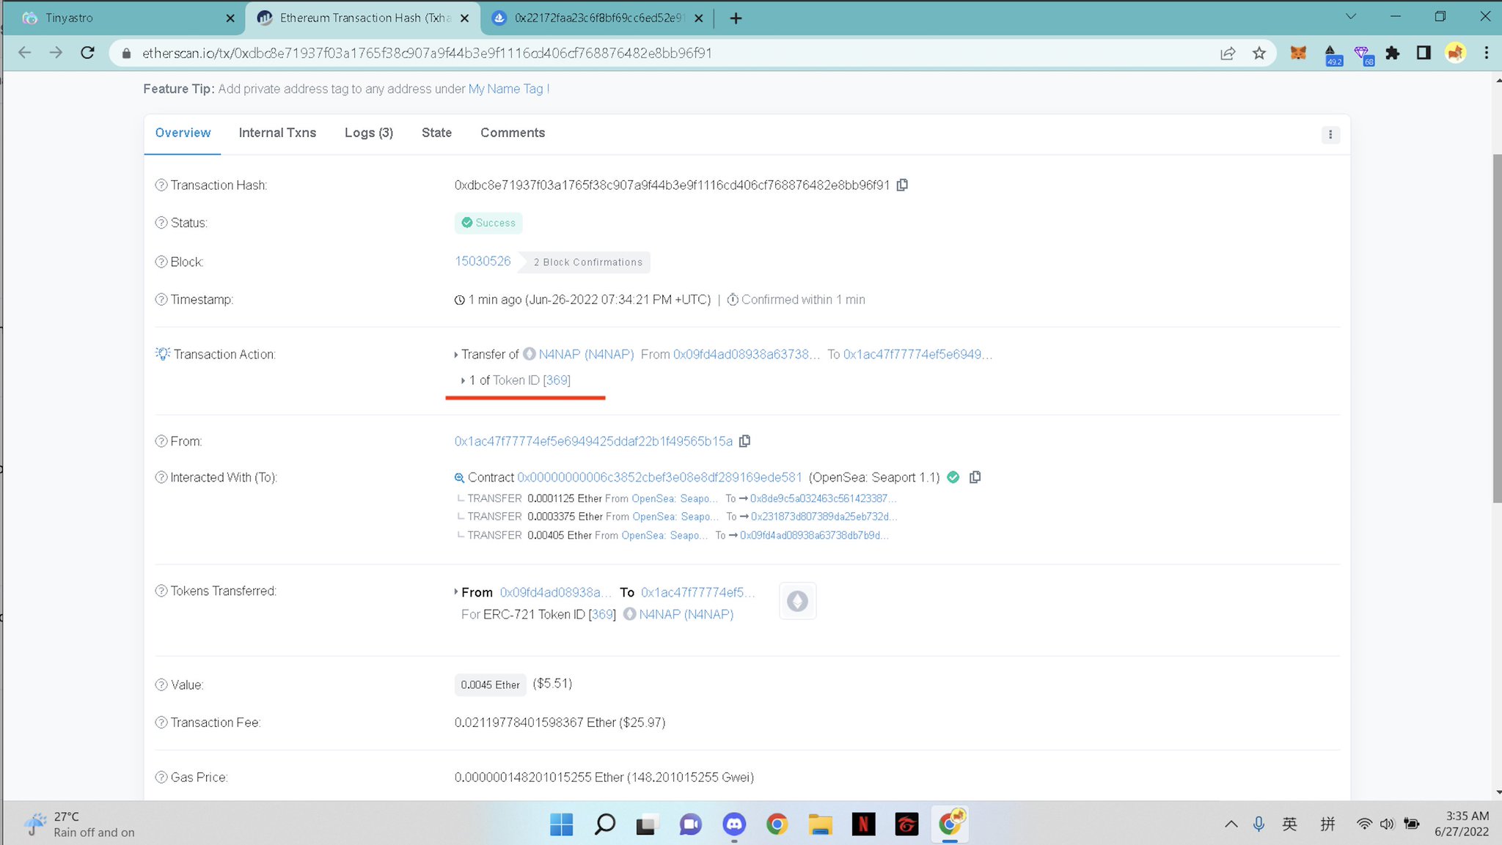This screenshot has height=845, width=1502.
Task: Open Netflix from the taskbar
Action: point(863,824)
